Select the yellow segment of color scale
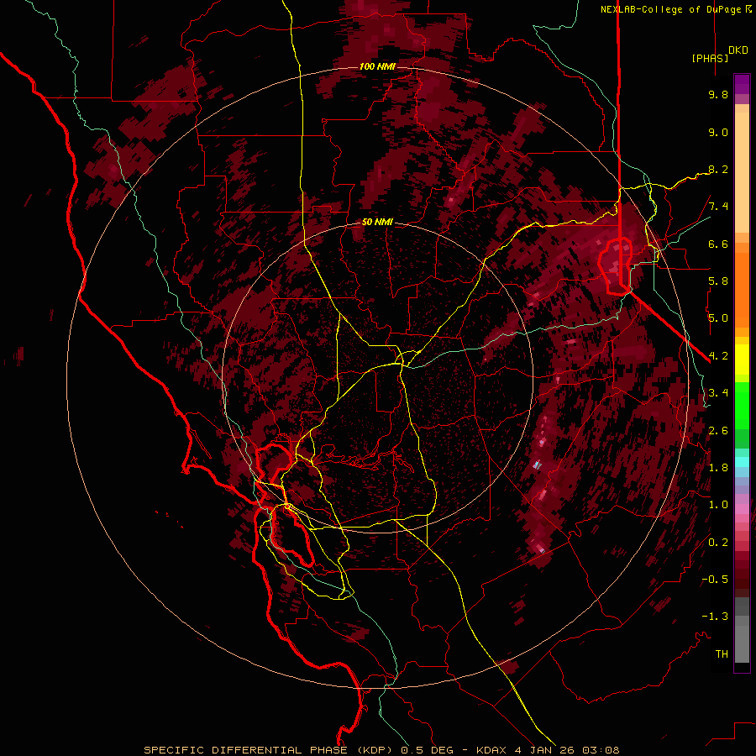 click(742, 360)
